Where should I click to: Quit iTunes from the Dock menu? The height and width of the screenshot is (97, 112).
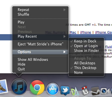point(40,69)
